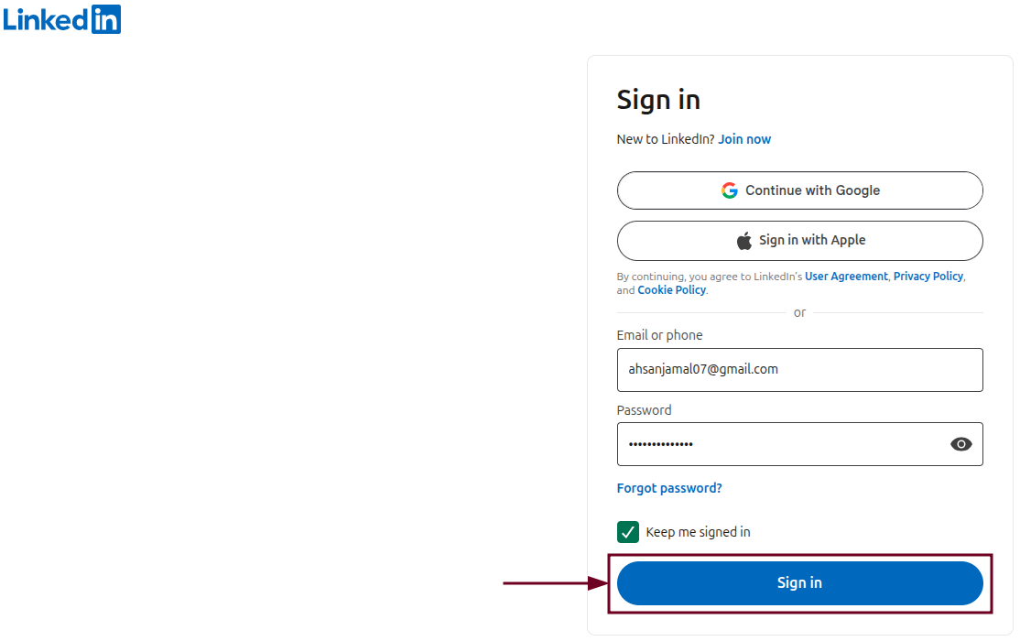Image resolution: width=1020 pixels, height=641 pixels.
Task: Open the "Join now" link
Action: [744, 138]
